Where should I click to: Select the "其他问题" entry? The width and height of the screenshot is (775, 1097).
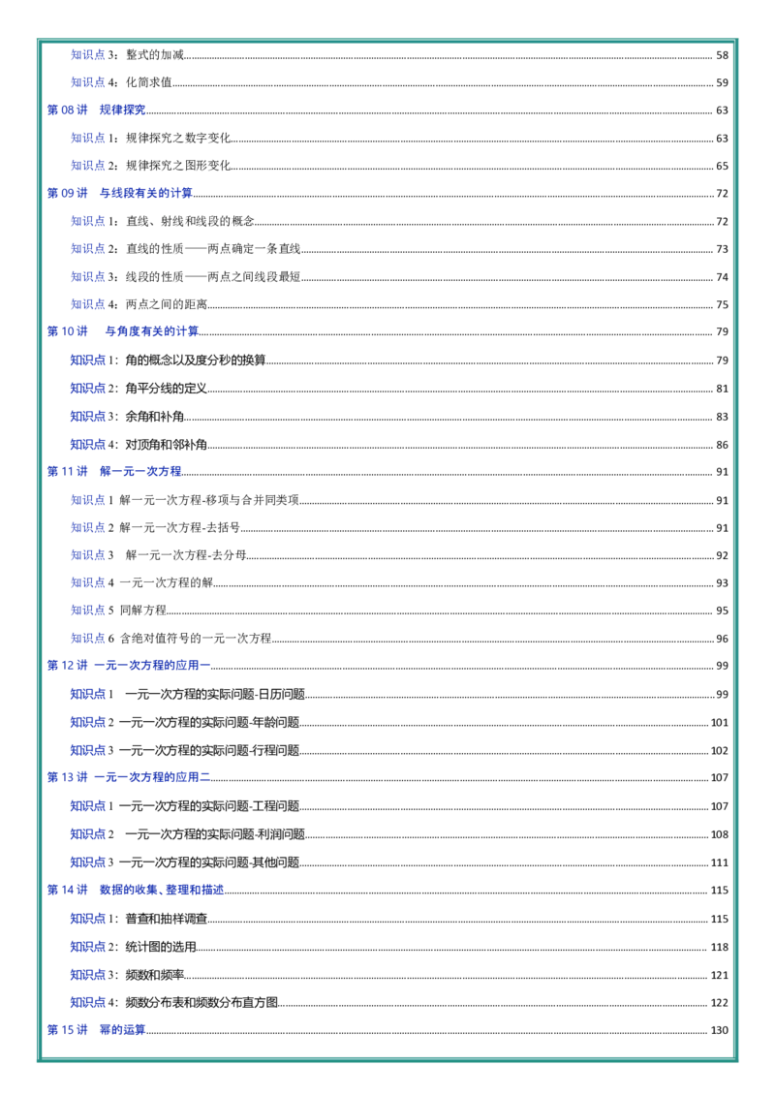coord(399,862)
